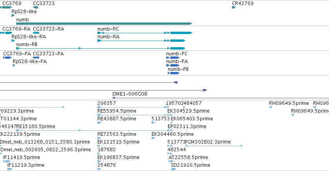Click the EP02311.3prime EST label
The height and width of the screenshot is (171, 329).
(187, 127)
